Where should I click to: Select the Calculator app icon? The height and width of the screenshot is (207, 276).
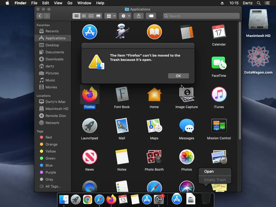(x=187, y=32)
